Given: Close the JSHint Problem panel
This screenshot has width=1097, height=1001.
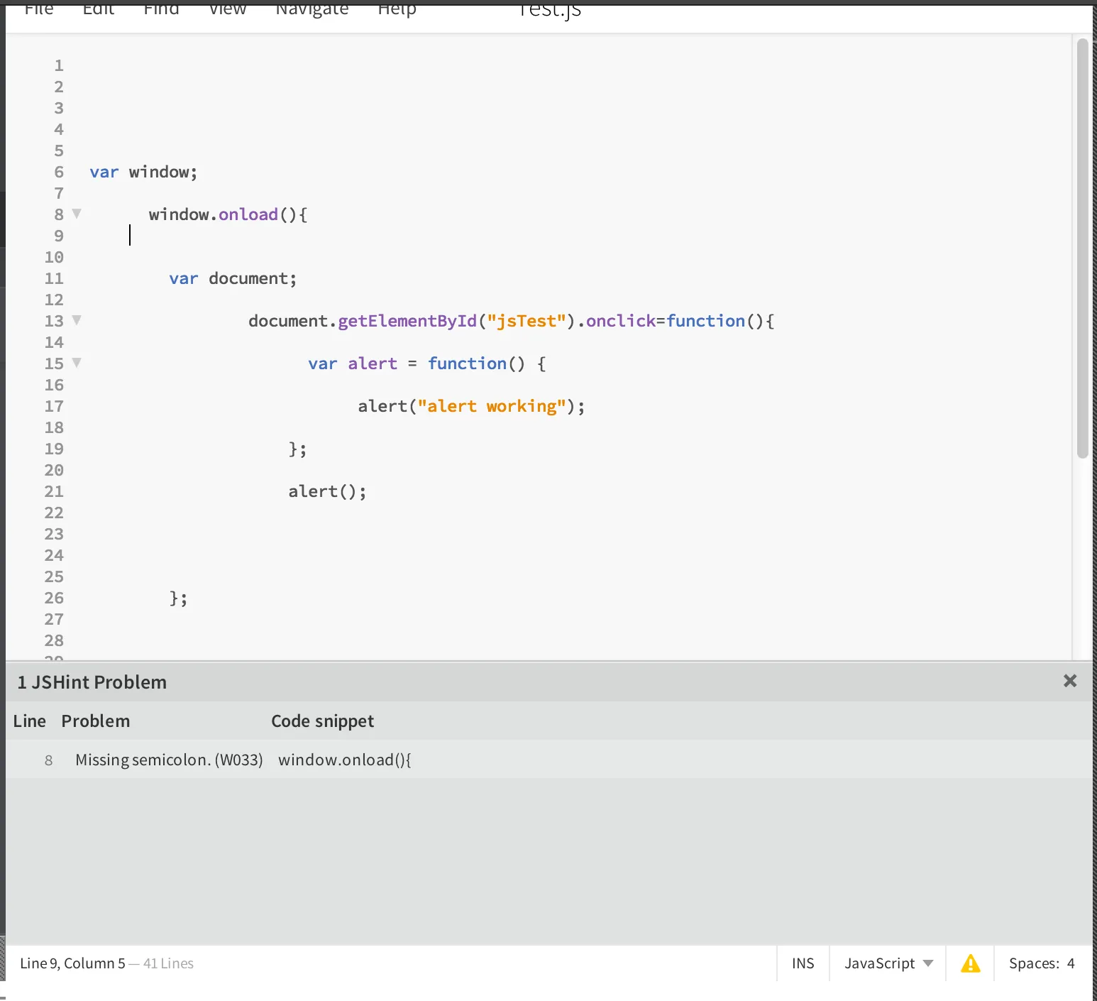Looking at the screenshot, I should 1070,681.
